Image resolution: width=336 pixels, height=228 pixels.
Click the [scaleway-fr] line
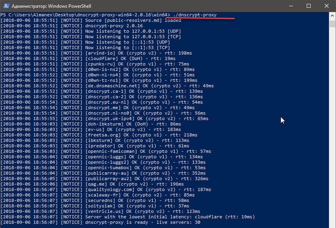[x=97, y=195]
